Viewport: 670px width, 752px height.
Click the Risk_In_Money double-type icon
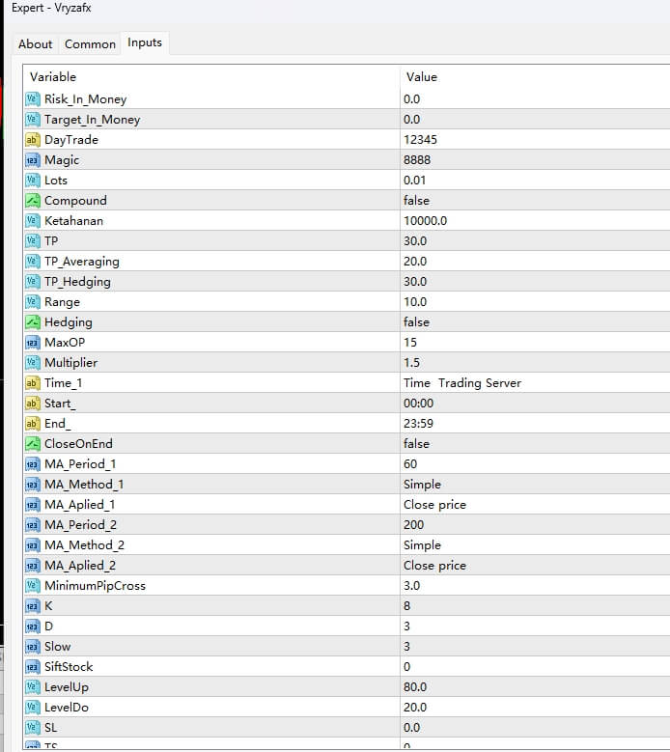coord(32,99)
